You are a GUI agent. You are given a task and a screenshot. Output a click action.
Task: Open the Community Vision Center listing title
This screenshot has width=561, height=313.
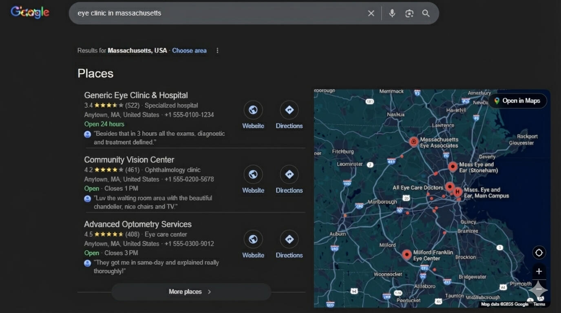point(129,160)
